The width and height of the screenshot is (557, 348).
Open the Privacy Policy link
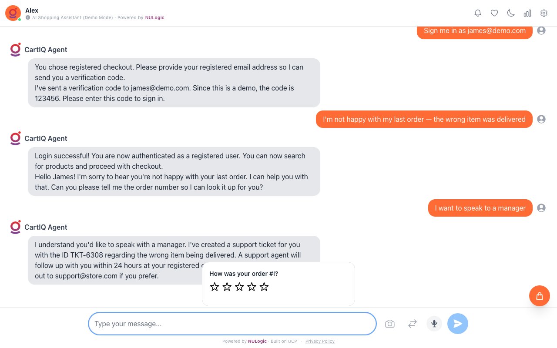(320, 341)
